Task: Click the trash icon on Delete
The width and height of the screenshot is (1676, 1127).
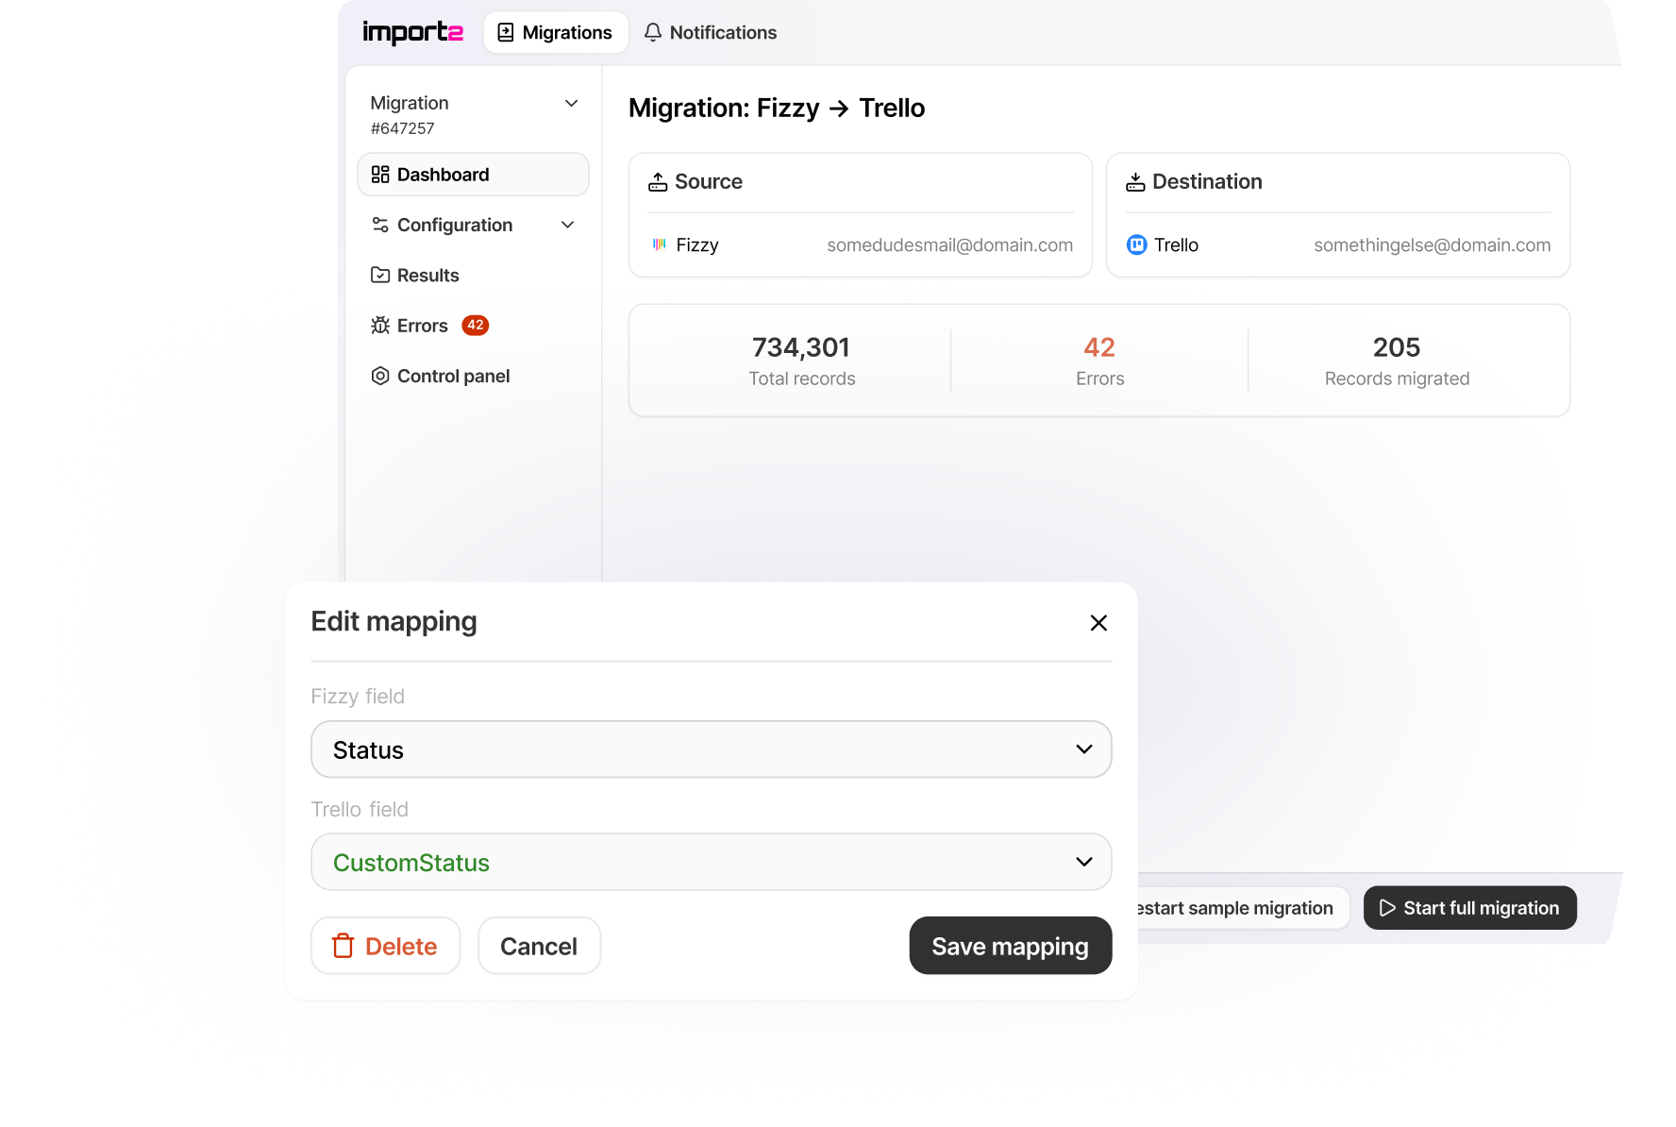Action: (x=344, y=946)
